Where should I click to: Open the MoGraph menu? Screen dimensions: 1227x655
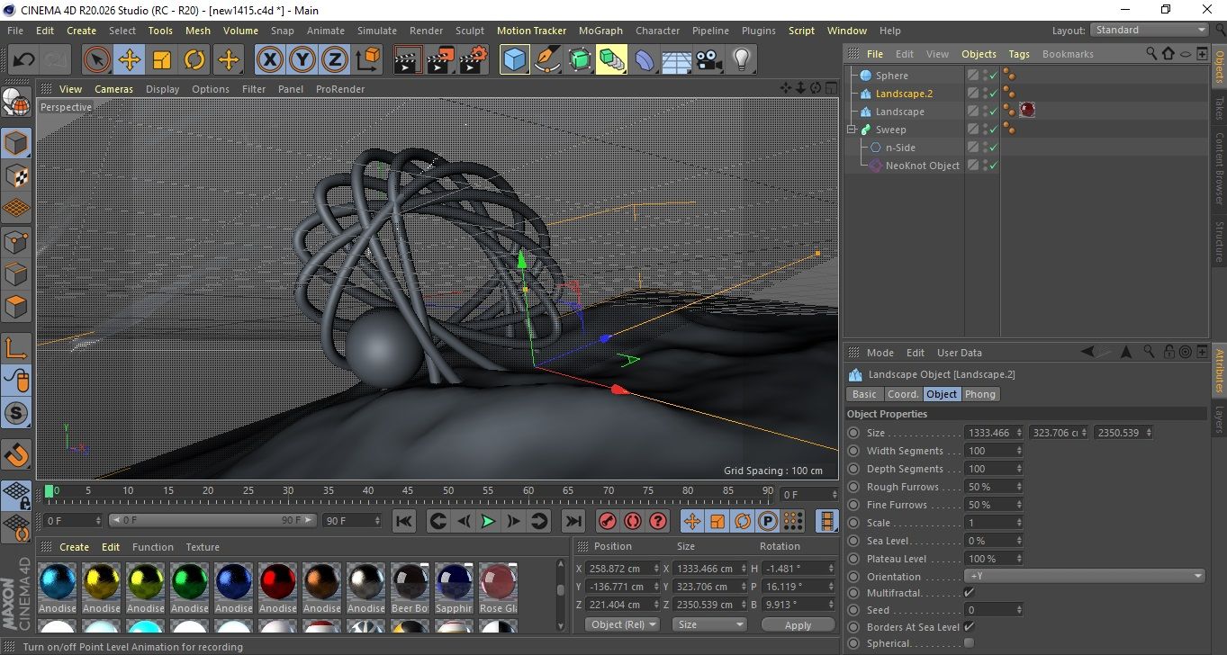coord(600,31)
